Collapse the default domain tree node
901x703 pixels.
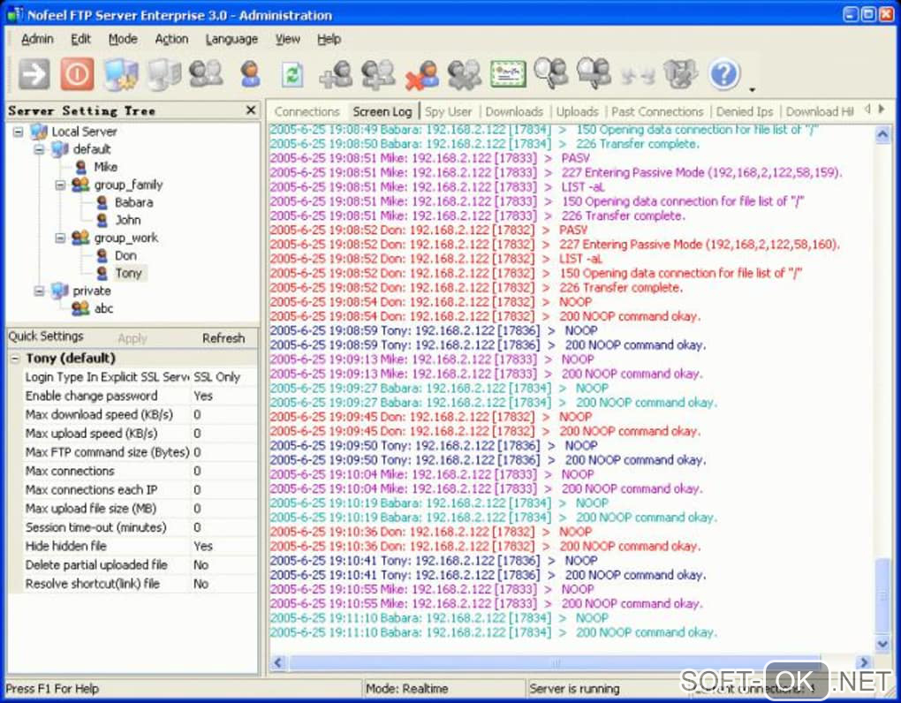[39, 150]
